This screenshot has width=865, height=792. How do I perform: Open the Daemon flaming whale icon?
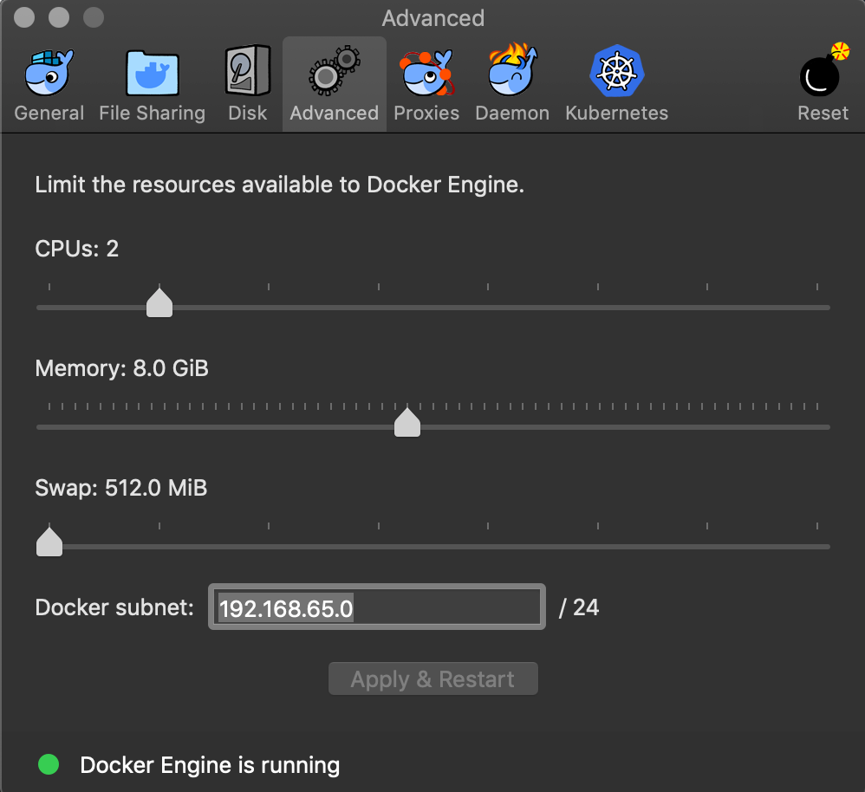[x=512, y=69]
